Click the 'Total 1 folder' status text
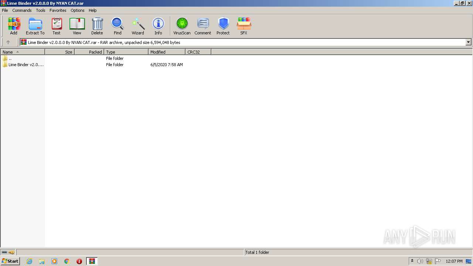 tap(257, 252)
